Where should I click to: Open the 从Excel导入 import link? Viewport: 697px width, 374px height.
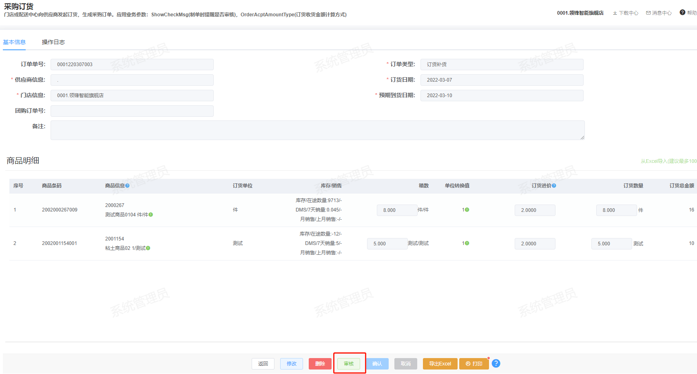pos(668,161)
